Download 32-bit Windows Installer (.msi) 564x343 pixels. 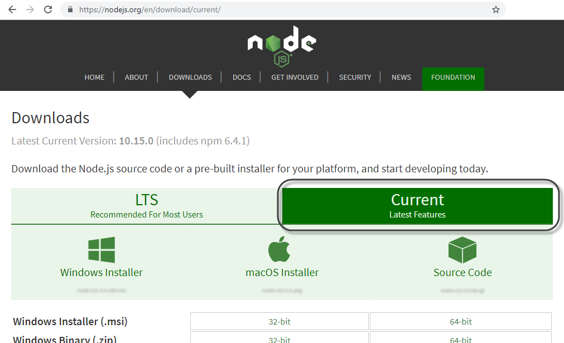[x=279, y=321]
